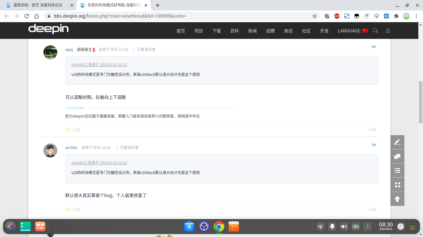Open the user account icon in navbar
The image size is (423, 237).
[388, 31]
